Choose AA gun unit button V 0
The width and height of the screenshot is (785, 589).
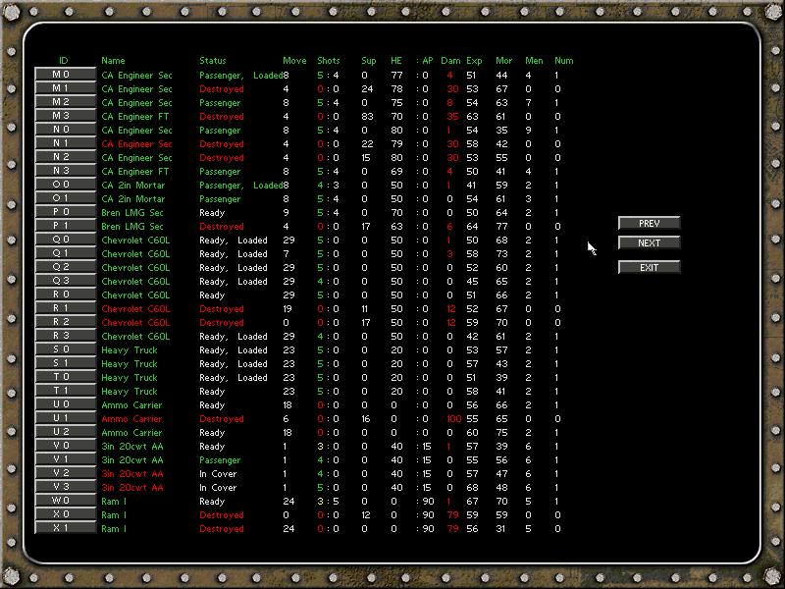click(65, 447)
